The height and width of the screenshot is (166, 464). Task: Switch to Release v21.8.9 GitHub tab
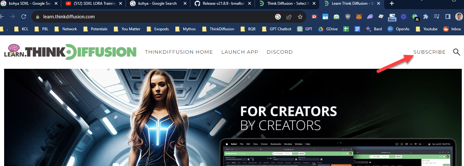tap(222, 3)
